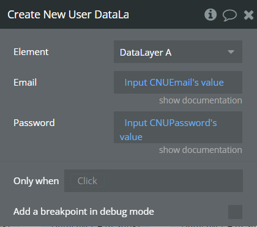Focus the empty Only when condition area
Image resolution: width=257 pixels, height=227 pixels.
[x=173, y=180]
